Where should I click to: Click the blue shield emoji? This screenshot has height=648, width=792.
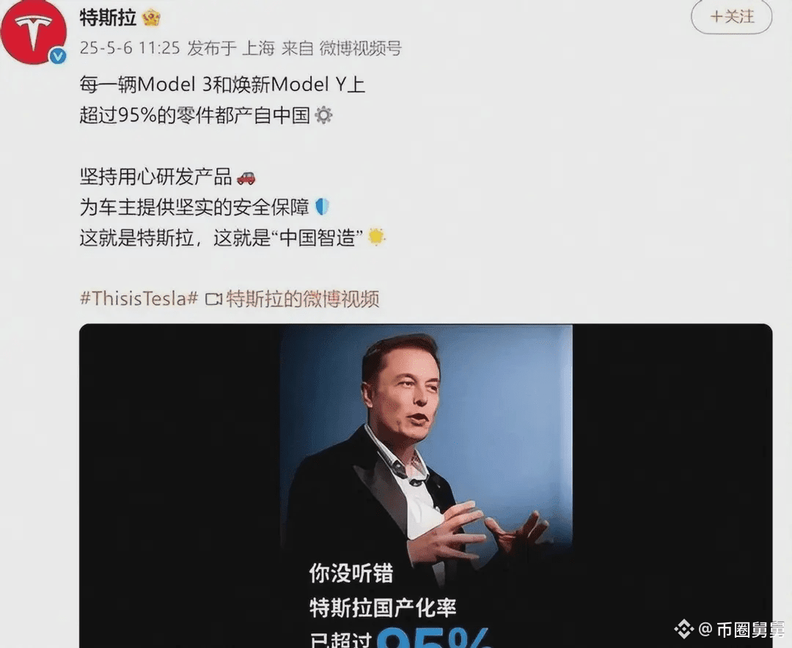point(322,207)
